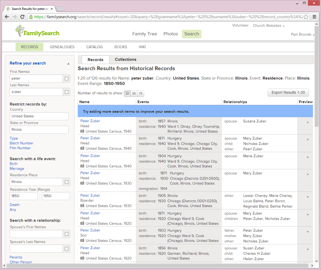
Task: Switch to the CATALOG tab
Action: tap(94, 47)
